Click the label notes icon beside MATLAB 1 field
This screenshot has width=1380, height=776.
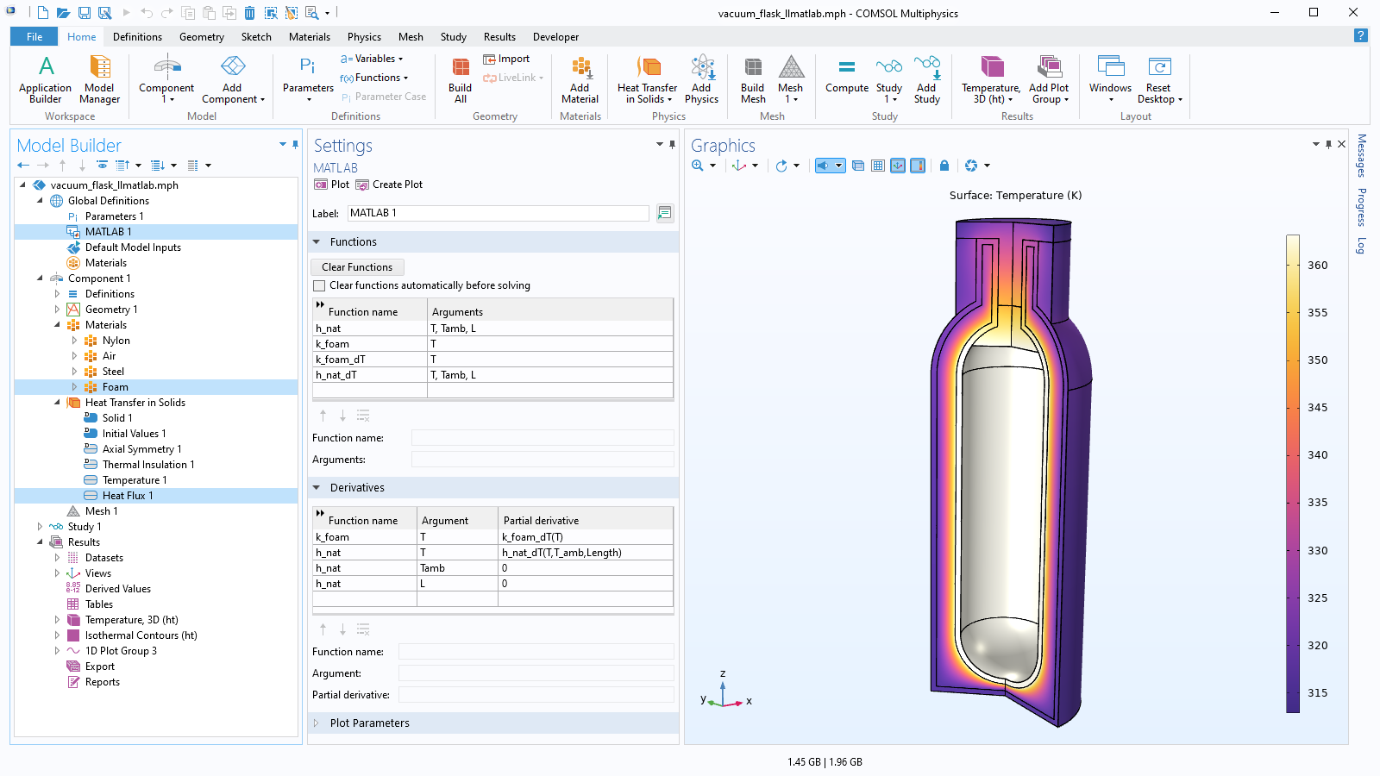pyautogui.click(x=665, y=213)
